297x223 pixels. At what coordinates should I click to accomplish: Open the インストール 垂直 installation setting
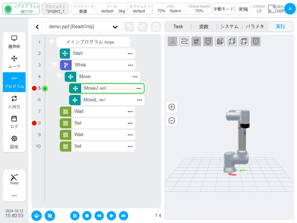coord(84,9)
